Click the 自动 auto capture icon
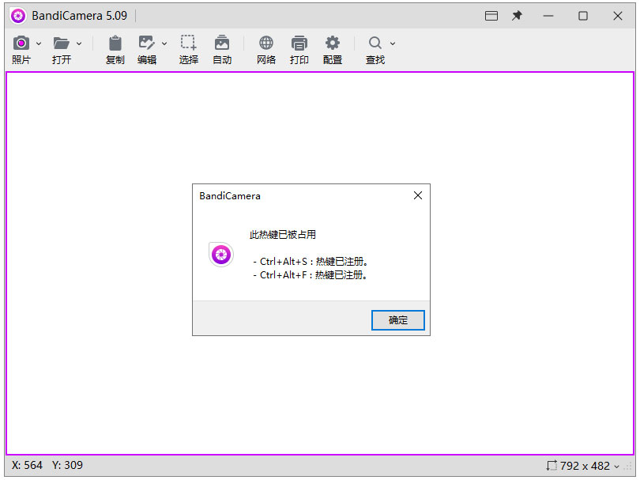The image size is (640, 480). tap(222, 43)
